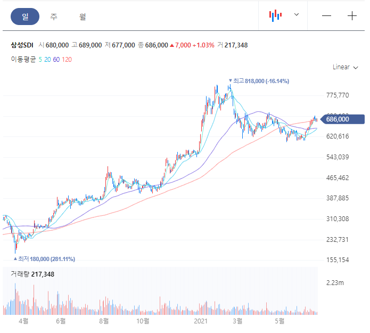The image size is (370, 333).
Task: Toggle the 60-day moving average
Action: [x=56, y=60]
